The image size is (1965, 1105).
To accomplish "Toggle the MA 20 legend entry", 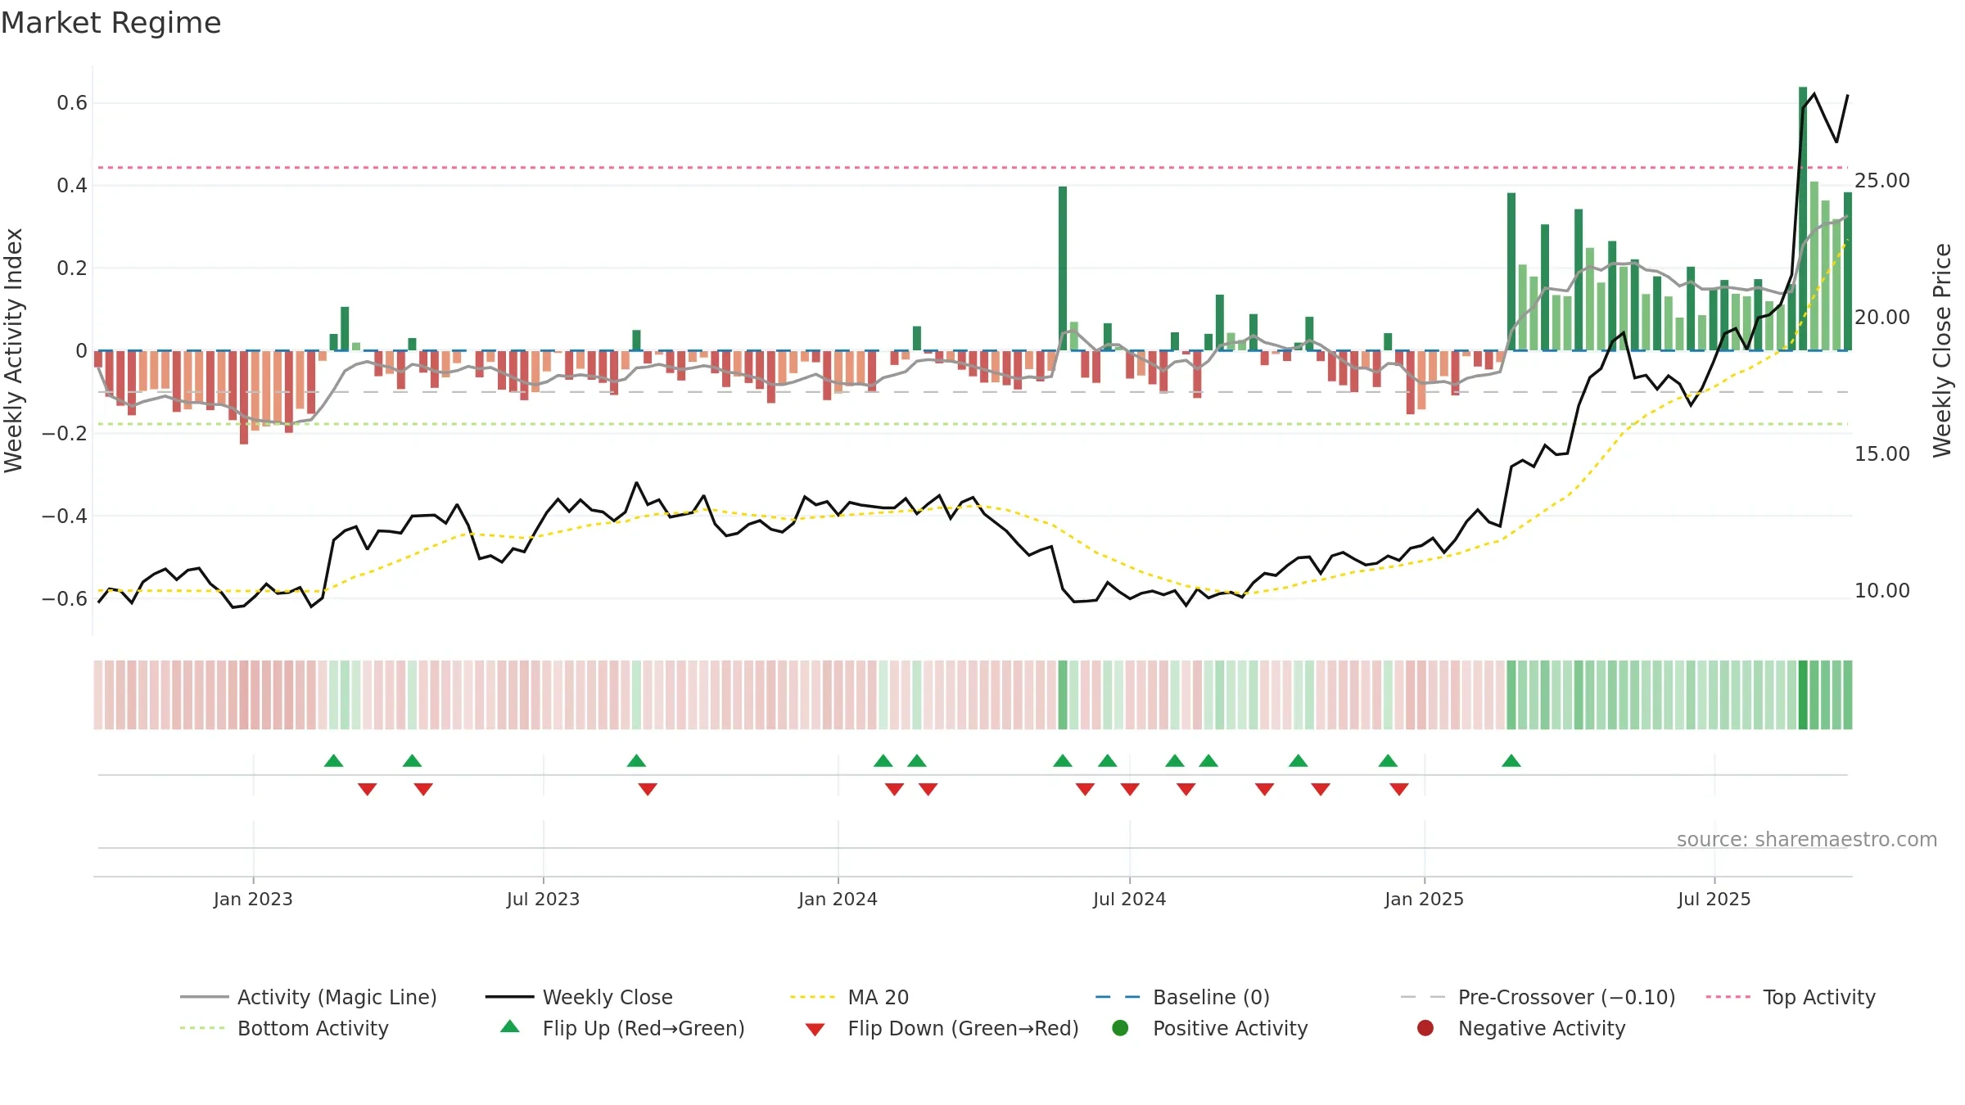I will pos(849,997).
